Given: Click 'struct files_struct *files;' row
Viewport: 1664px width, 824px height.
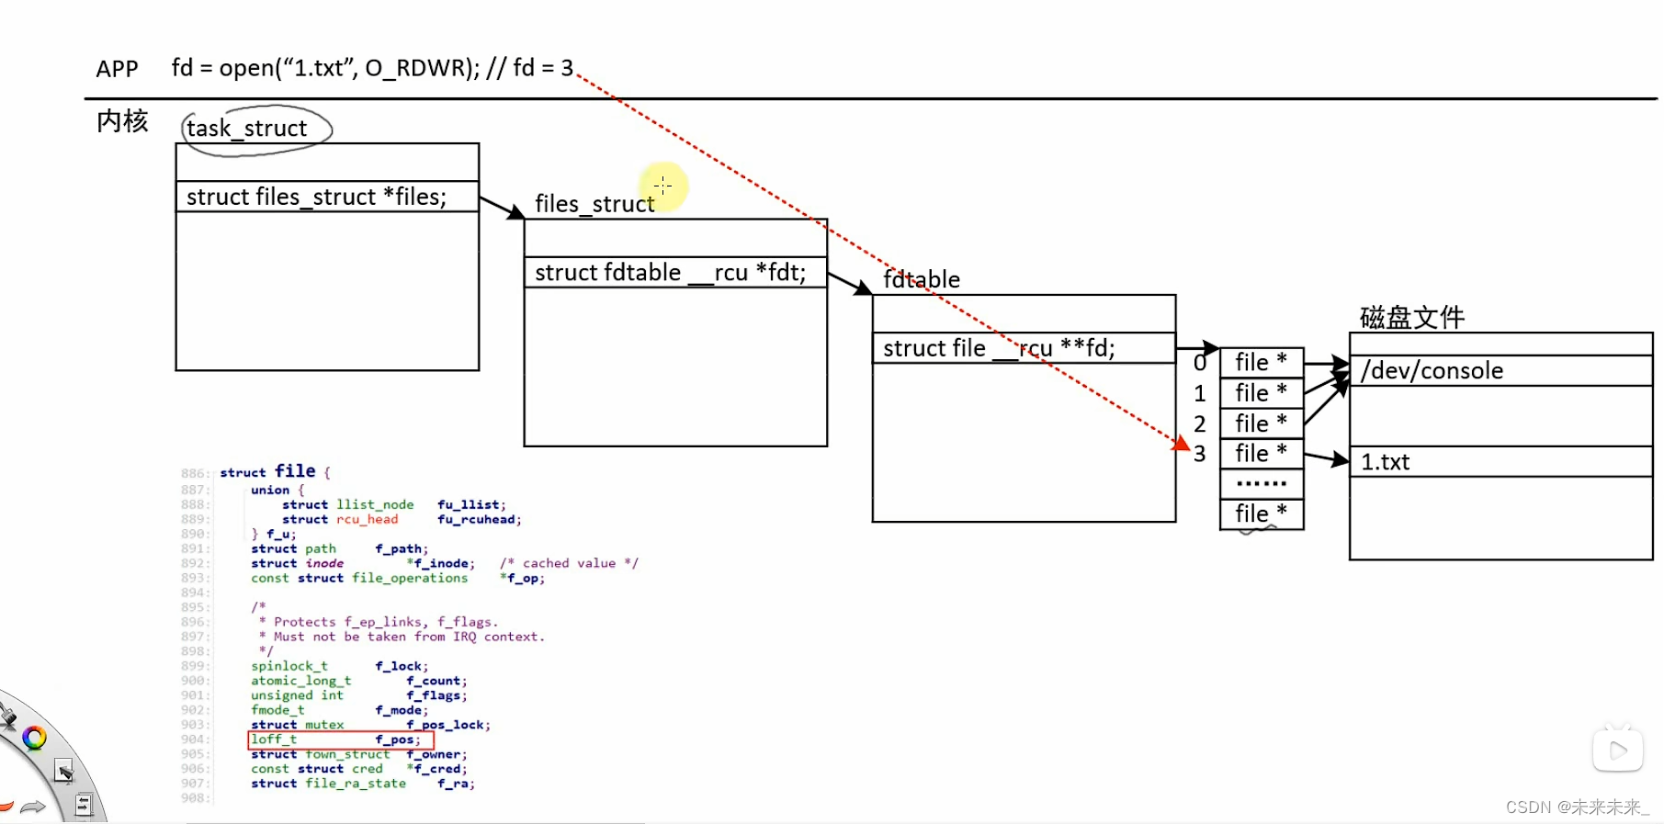Looking at the screenshot, I should 327,197.
